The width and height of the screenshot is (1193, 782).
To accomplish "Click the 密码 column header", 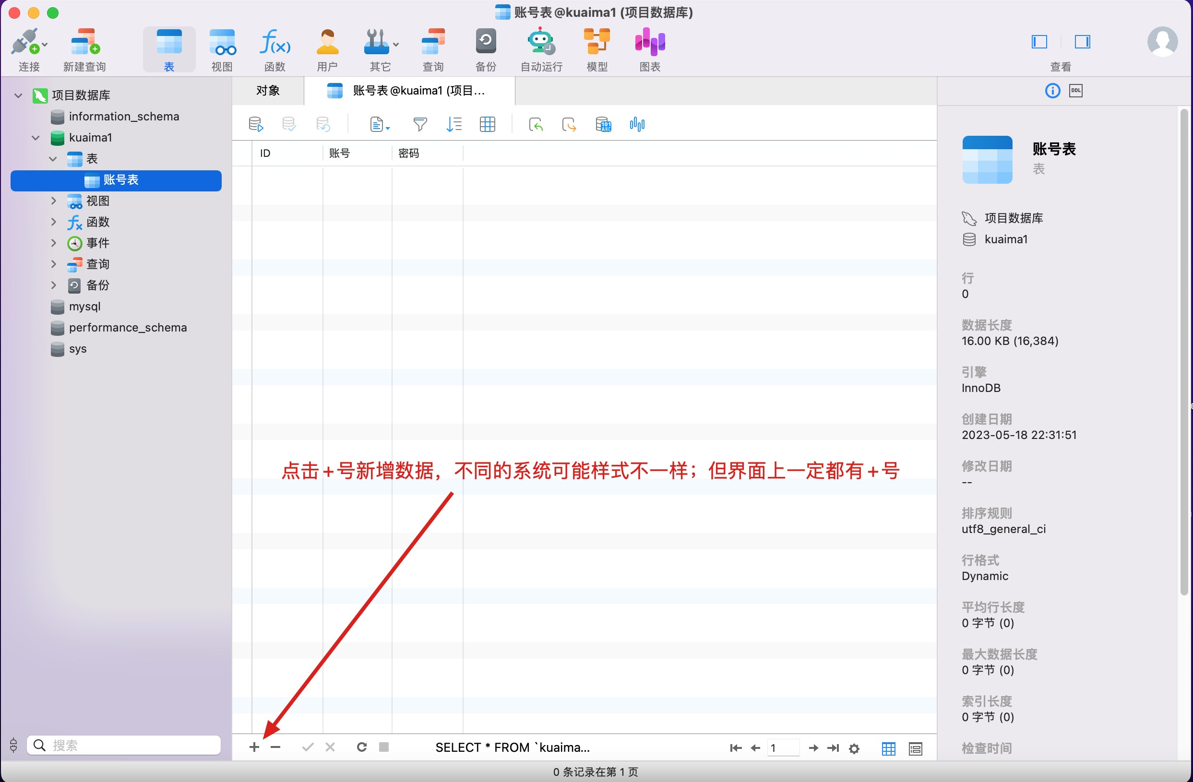I will click(427, 153).
